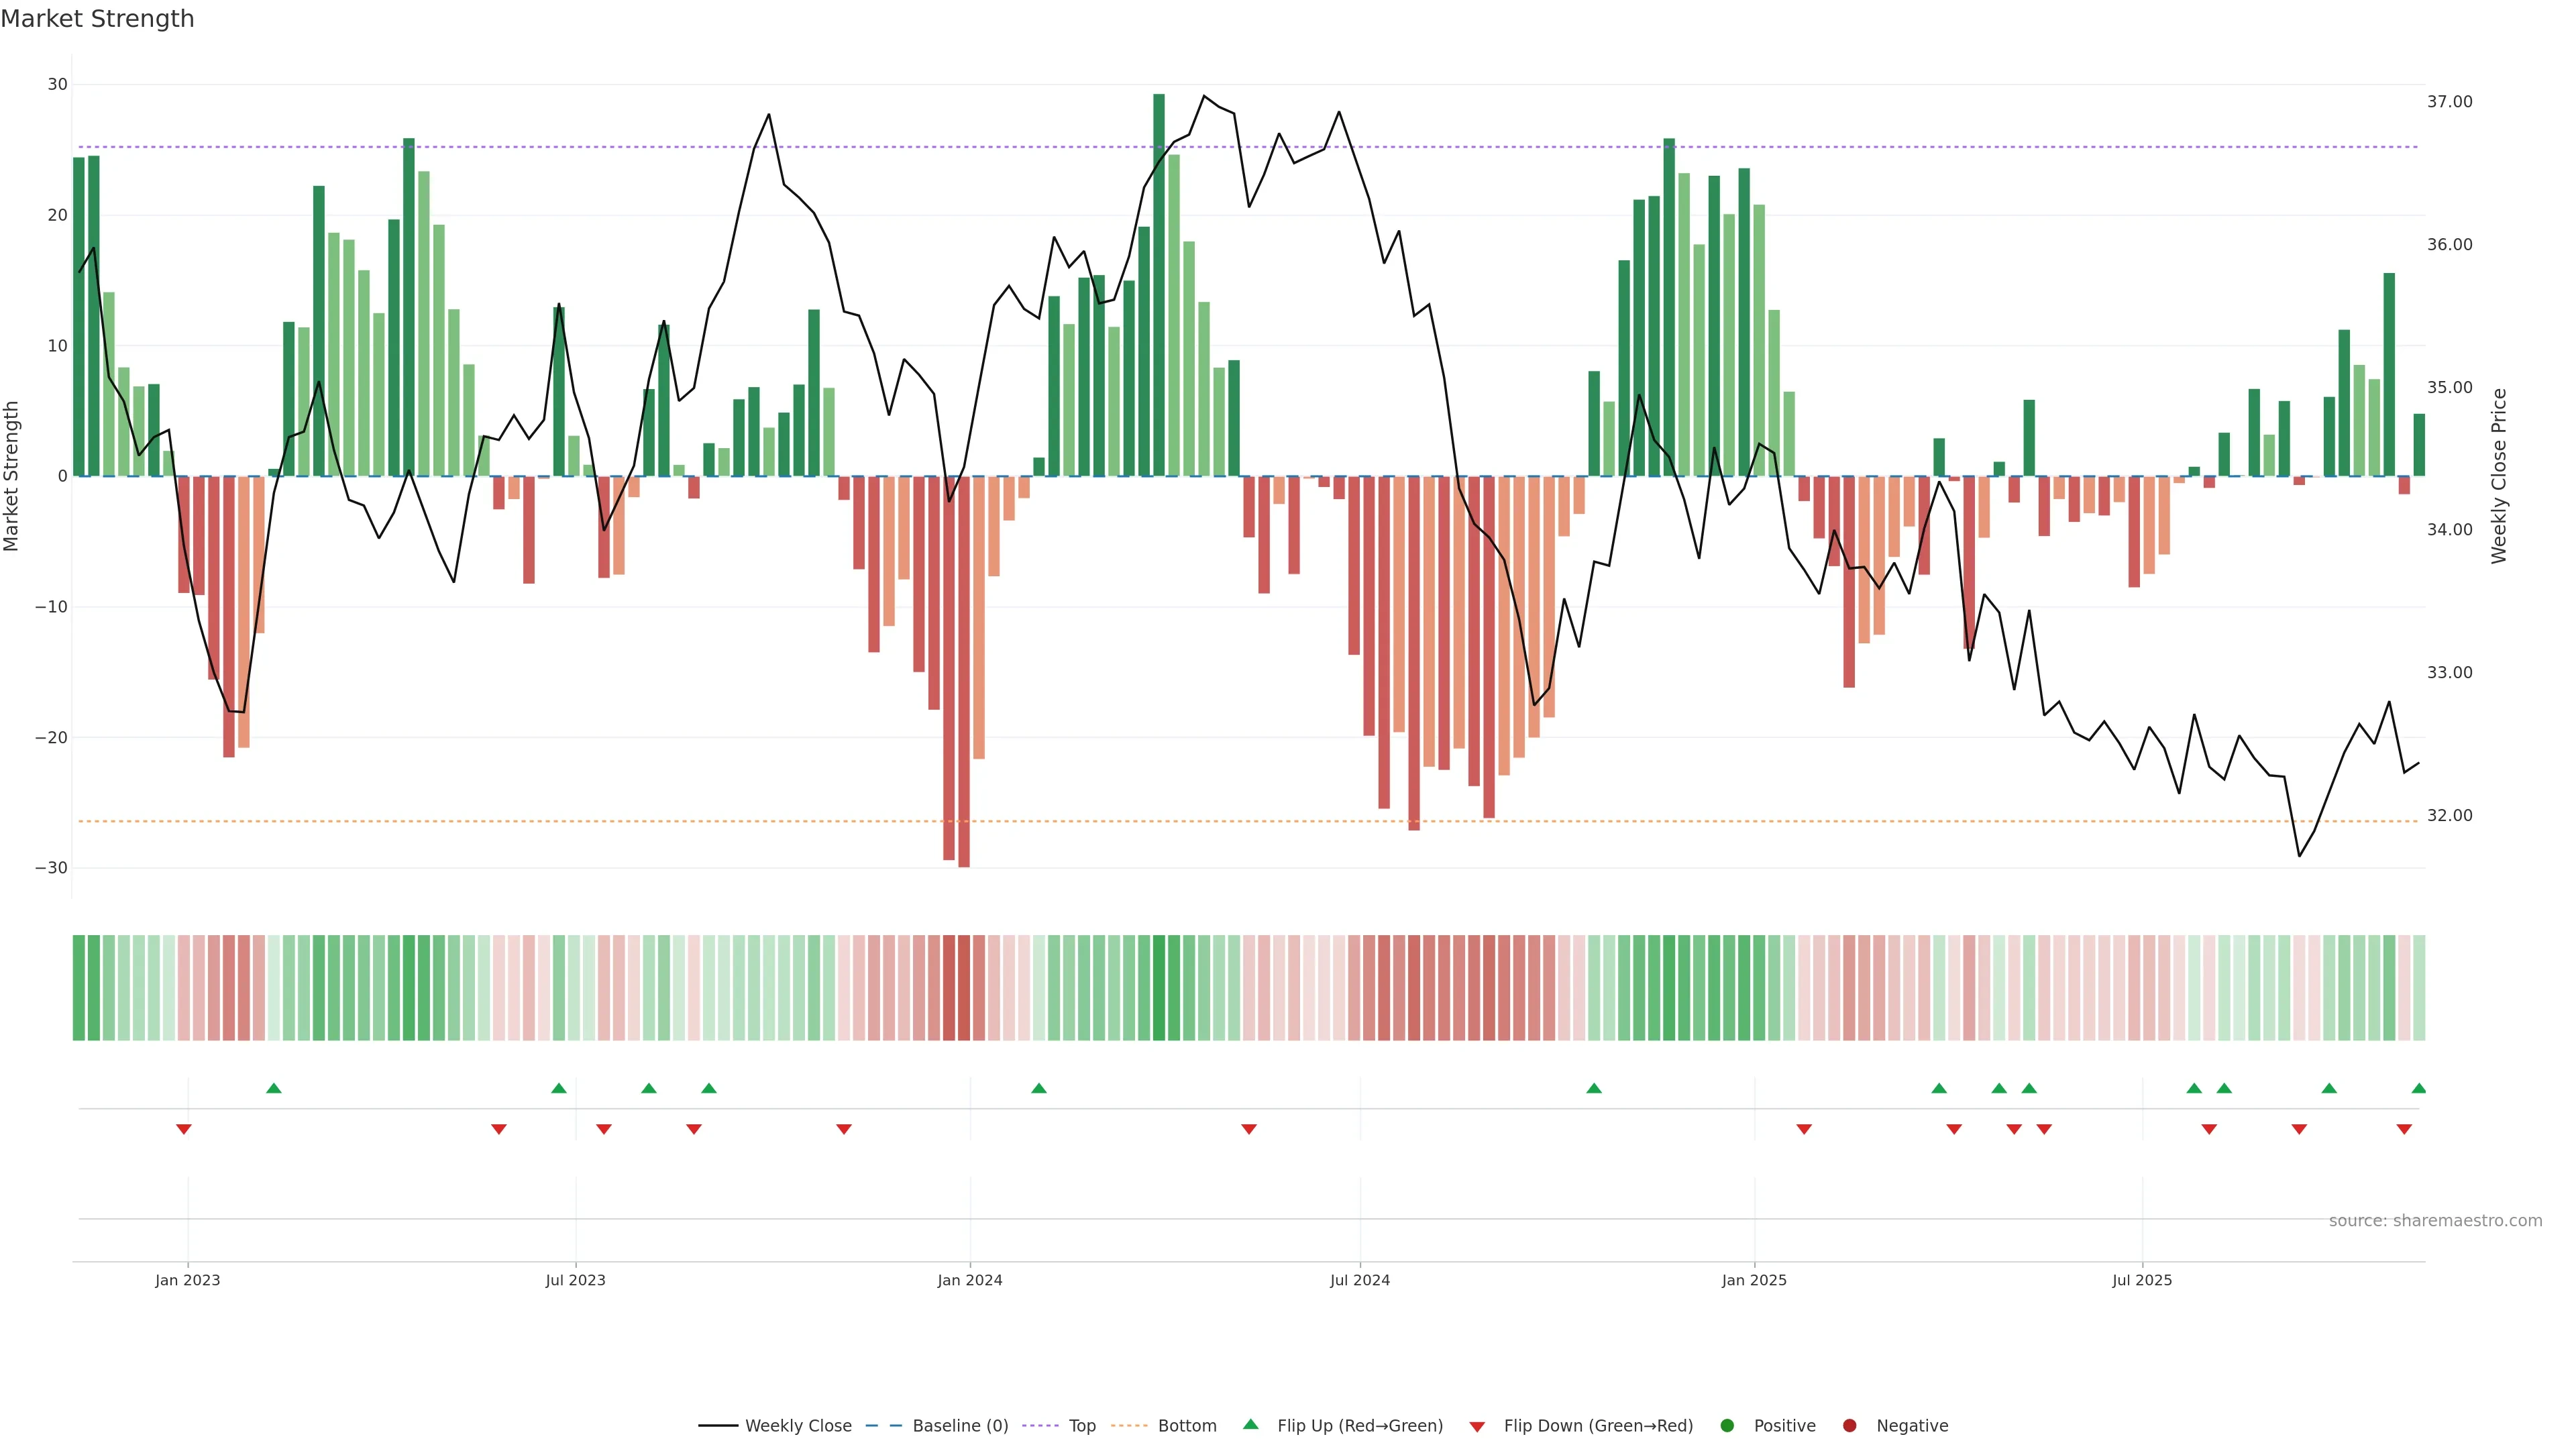The image size is (2576, 1449).
Task: Click the rightmost red flip-down triangle marker
Action: 2404,1129
